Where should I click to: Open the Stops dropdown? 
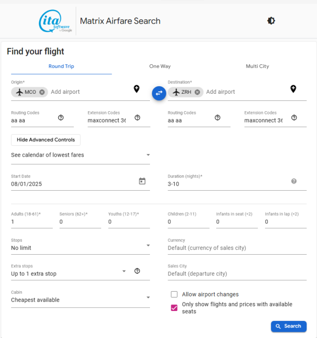[x=80, y=246]
